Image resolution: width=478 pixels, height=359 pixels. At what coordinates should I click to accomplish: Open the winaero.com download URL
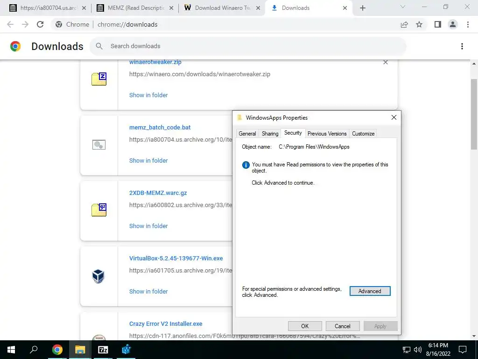(x=200, y=74)
